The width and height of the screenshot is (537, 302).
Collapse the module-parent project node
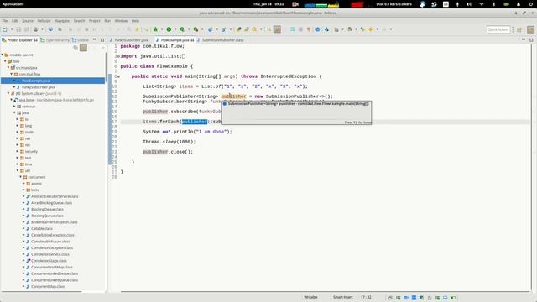(x=3, y=55)
